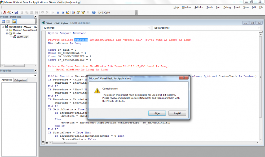Open Visual Basic Help question icon
265x157 pixels.
pyautogui.click(x=94, y=12)
